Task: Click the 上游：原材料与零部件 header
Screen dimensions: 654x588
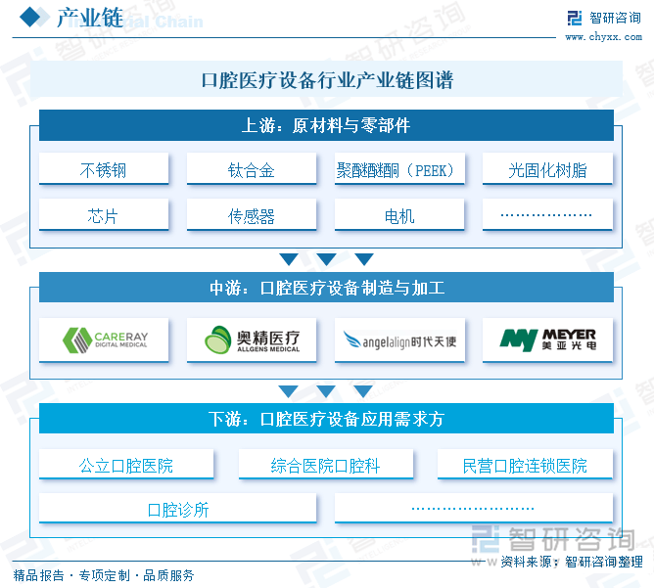Action: coord(326,125)
